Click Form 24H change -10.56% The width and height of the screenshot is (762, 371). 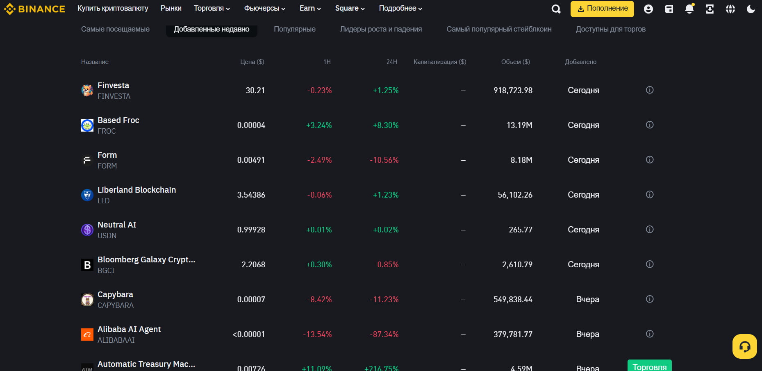tap(384, 160)
